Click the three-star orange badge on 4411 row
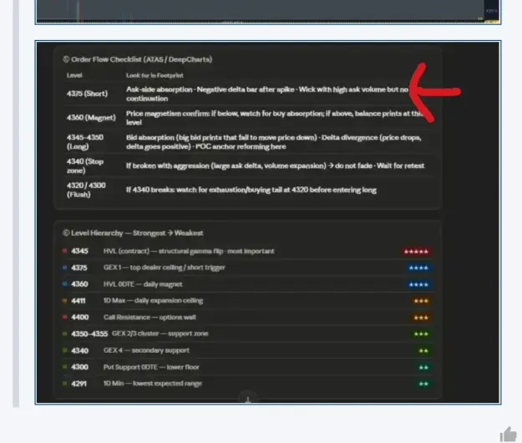Screen dimensions: 522x443 pos(421,301)
